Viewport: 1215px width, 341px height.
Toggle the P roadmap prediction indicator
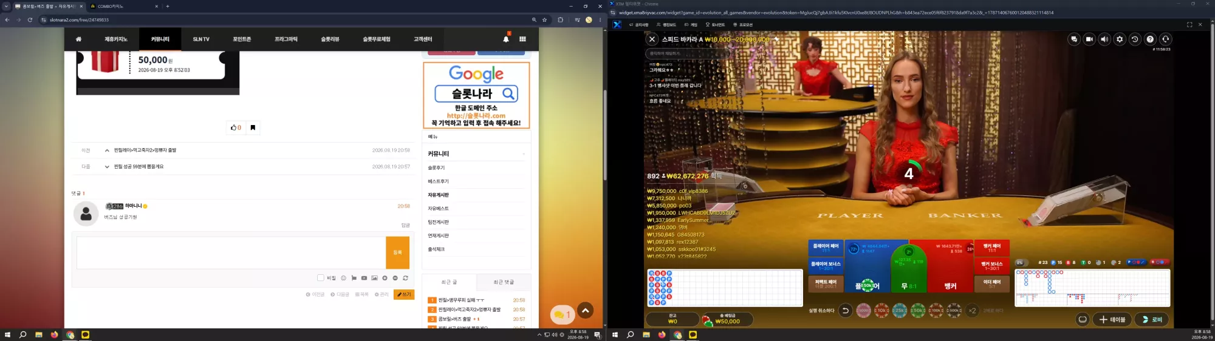(1136, 262)
